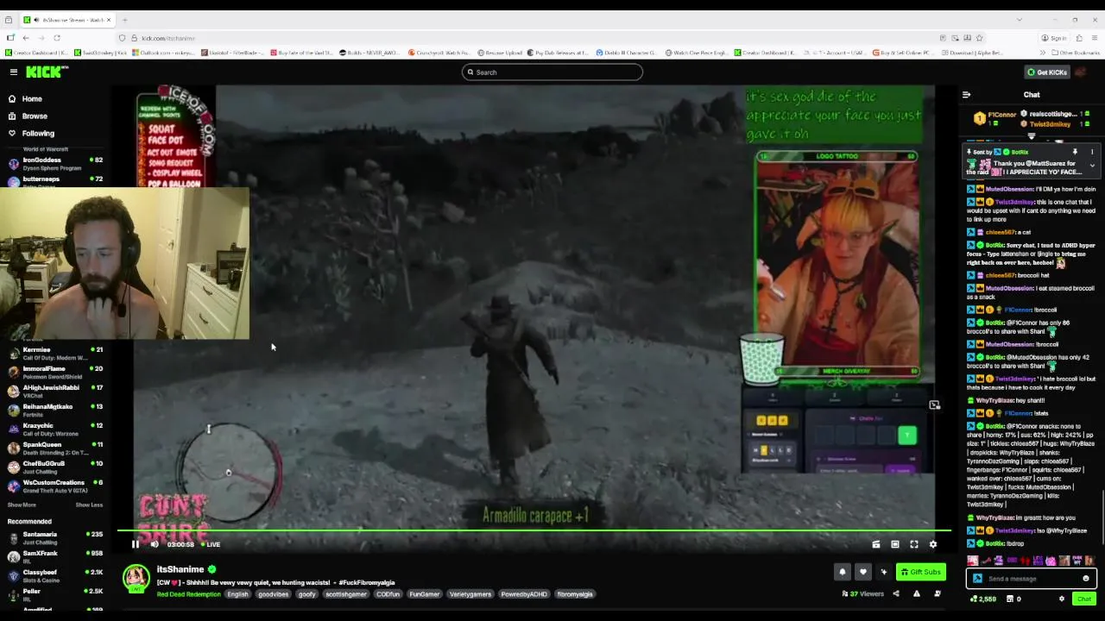The height and width of the screenshot is (621, 1105).
Task: Pause the live stream
Action: click(x=135, y=544)
